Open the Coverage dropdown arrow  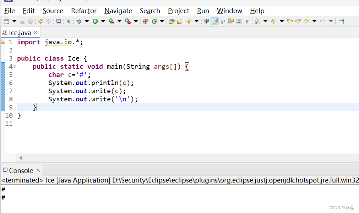click(x=119, y=21)
